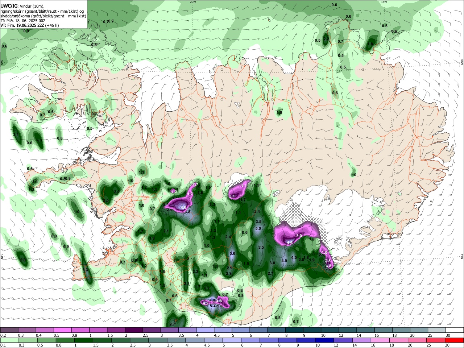Click the 64N latitude label on right edge
The width and height of the screenshot is (464, 348).
(462, 256)
